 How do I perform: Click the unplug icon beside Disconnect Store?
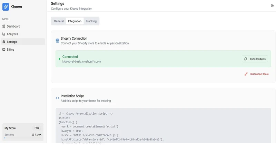coord(246,74)
